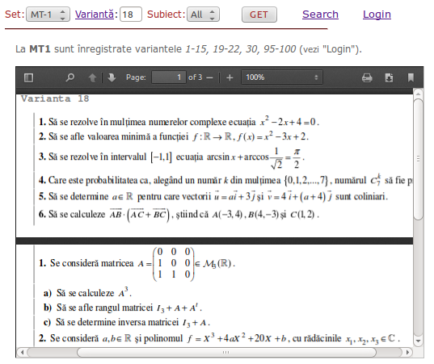Click problem 2 about valoarea minimă

click(174, 136)
